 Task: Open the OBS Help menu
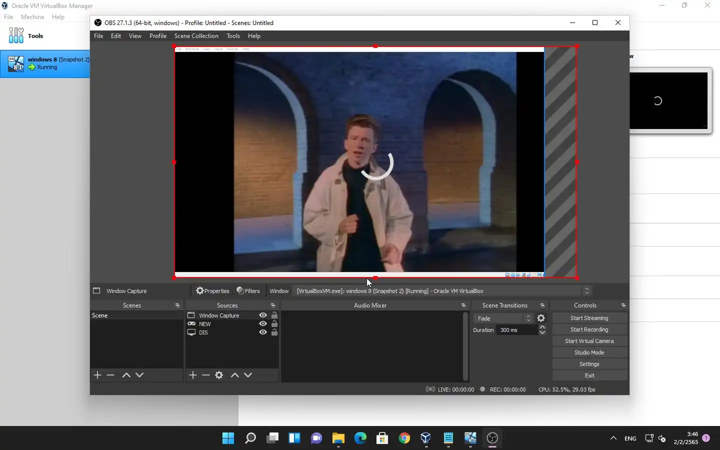pos(254,36)
